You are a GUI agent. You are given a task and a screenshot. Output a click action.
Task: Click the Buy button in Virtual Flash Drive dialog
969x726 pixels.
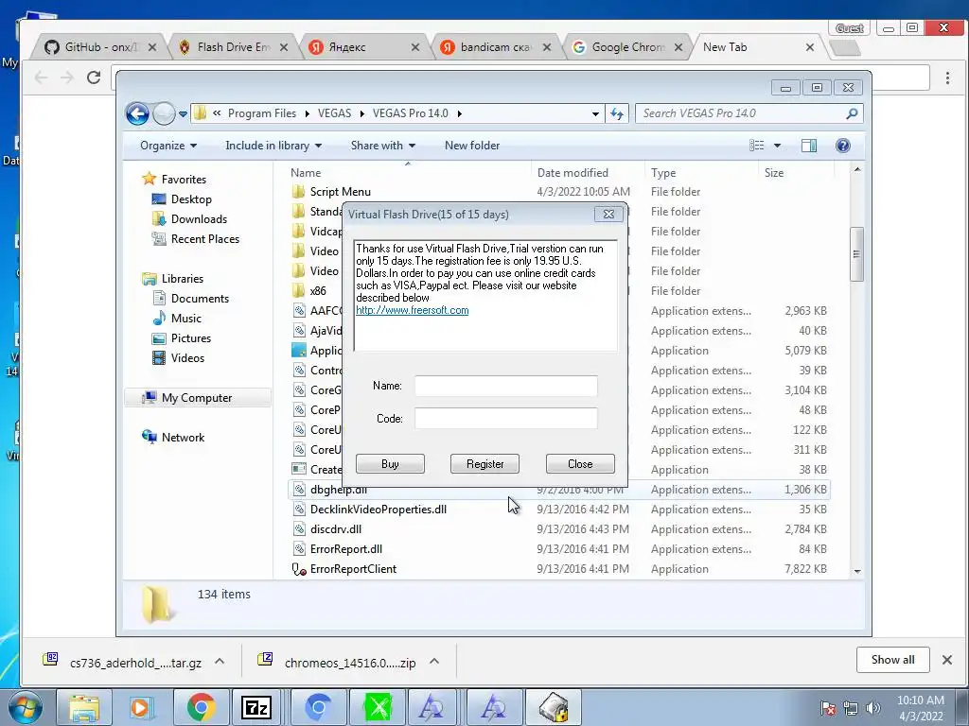[390, 463]
